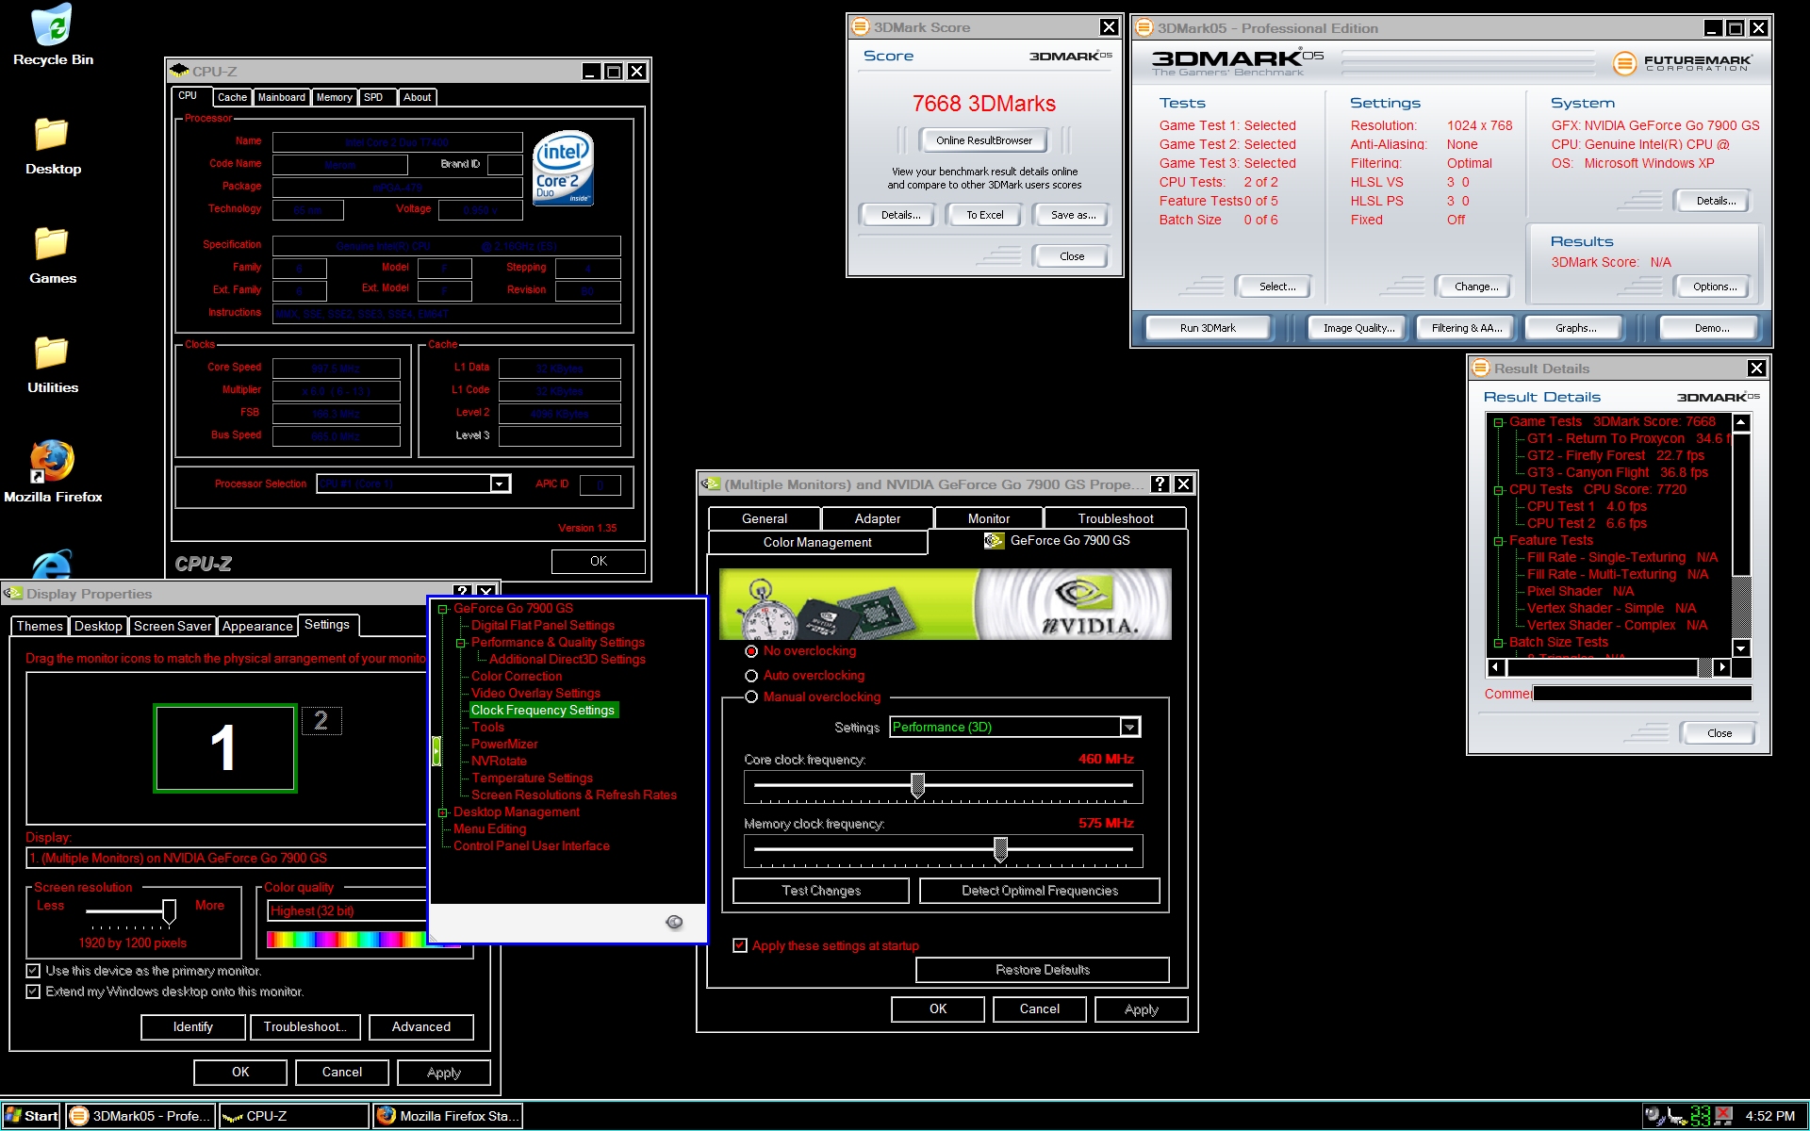Click the Online ResultBrowser button

click(983, 140)
